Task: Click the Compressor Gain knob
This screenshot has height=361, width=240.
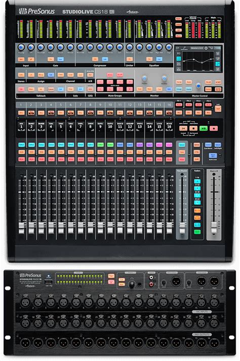Action: [119, 47]
